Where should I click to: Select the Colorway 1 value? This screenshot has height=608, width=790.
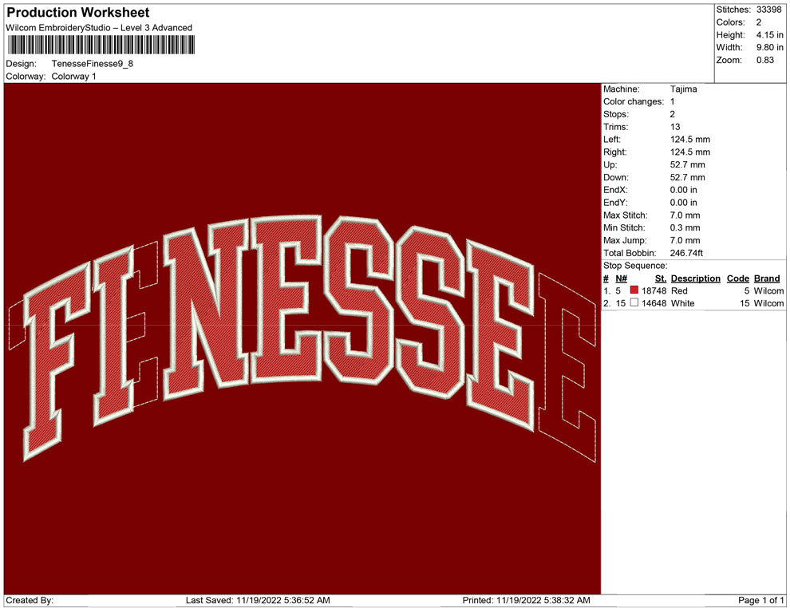coord(73,76)
